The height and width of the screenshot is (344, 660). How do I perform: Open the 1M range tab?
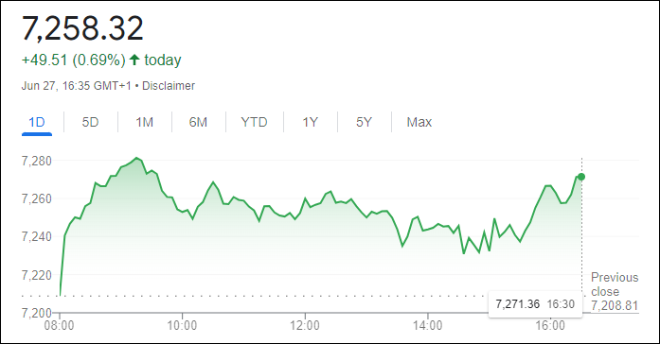[x=144, y=122]
